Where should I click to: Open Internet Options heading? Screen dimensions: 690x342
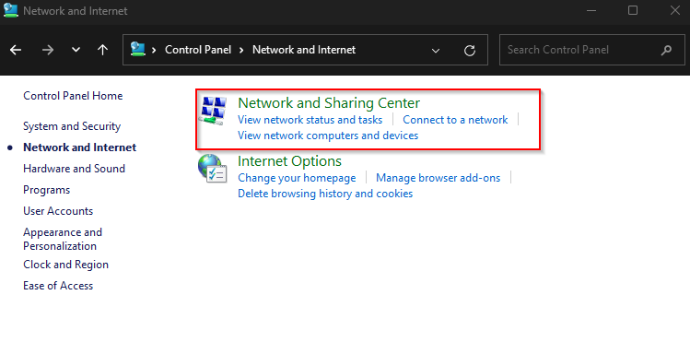[289, 161]
